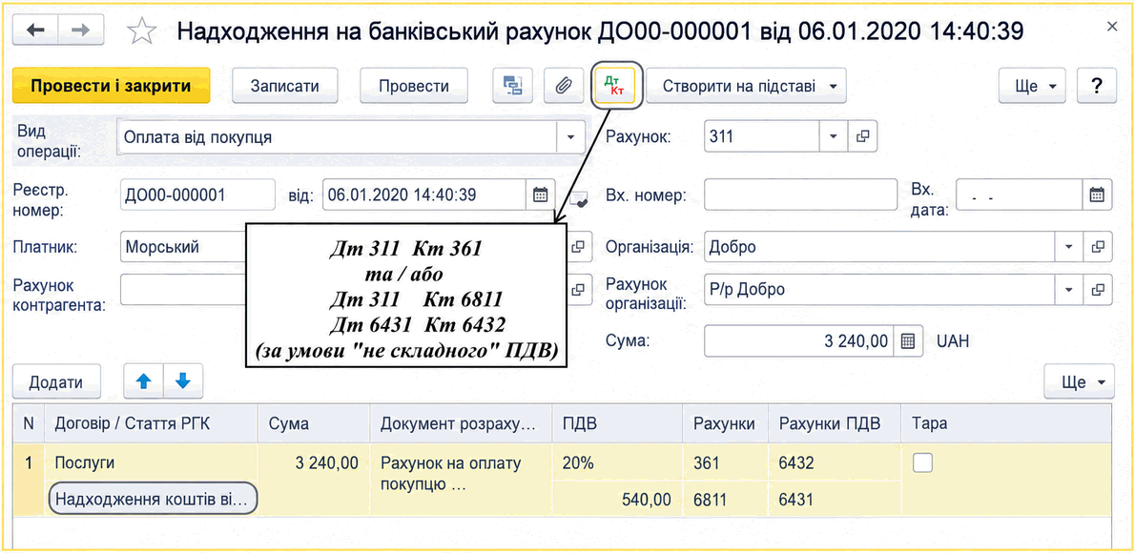The height and width of the screenshot is (554, 1135).
Task: Click the Тара column header
Action: [x=1006, y=424]
